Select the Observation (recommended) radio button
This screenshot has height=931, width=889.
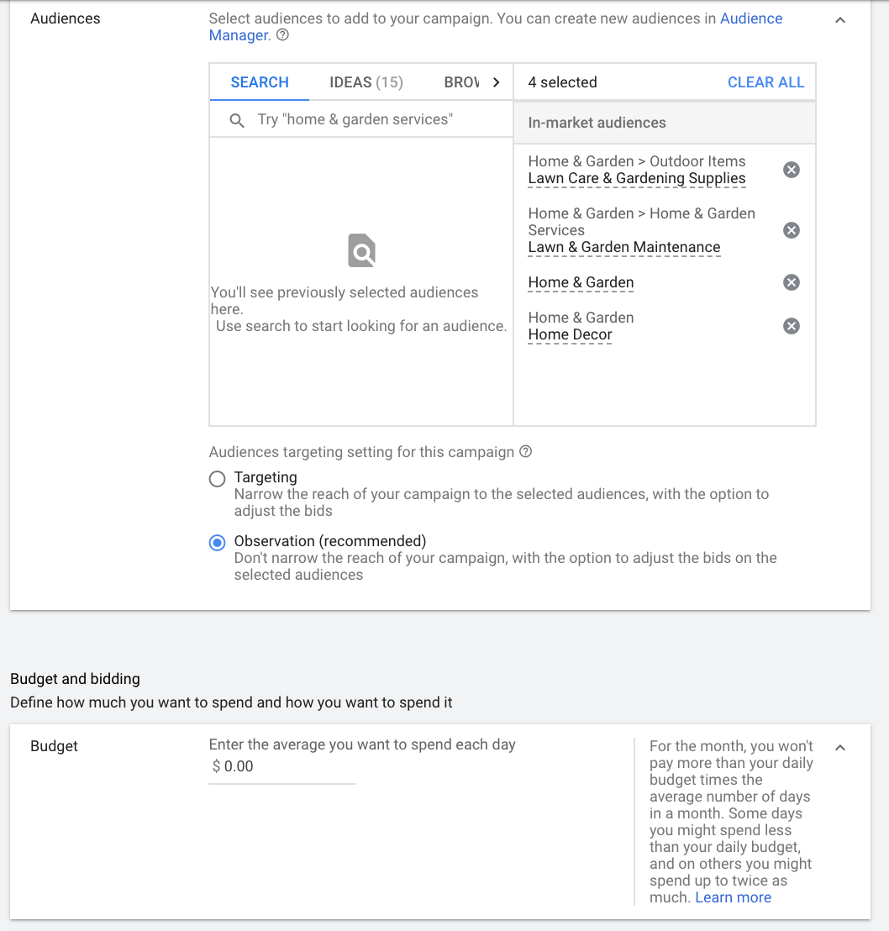click(x=217, y=542)
